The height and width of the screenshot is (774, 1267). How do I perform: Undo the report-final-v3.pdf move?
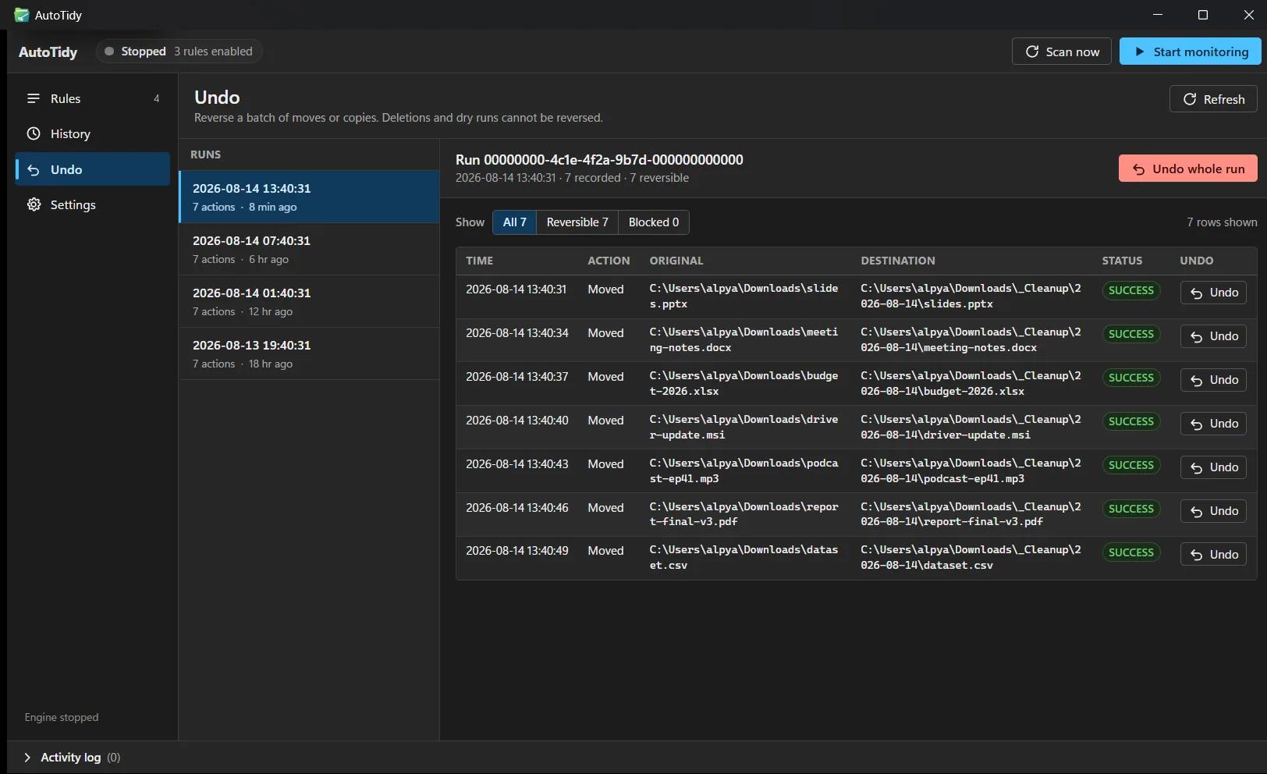click(1213, 511)
